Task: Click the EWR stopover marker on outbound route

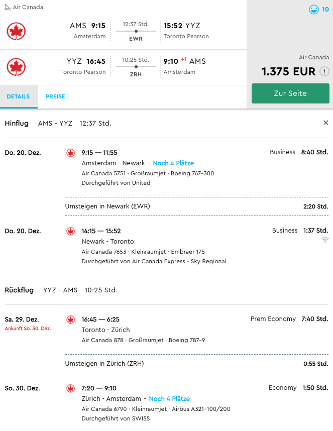Action: click(136, 38)
